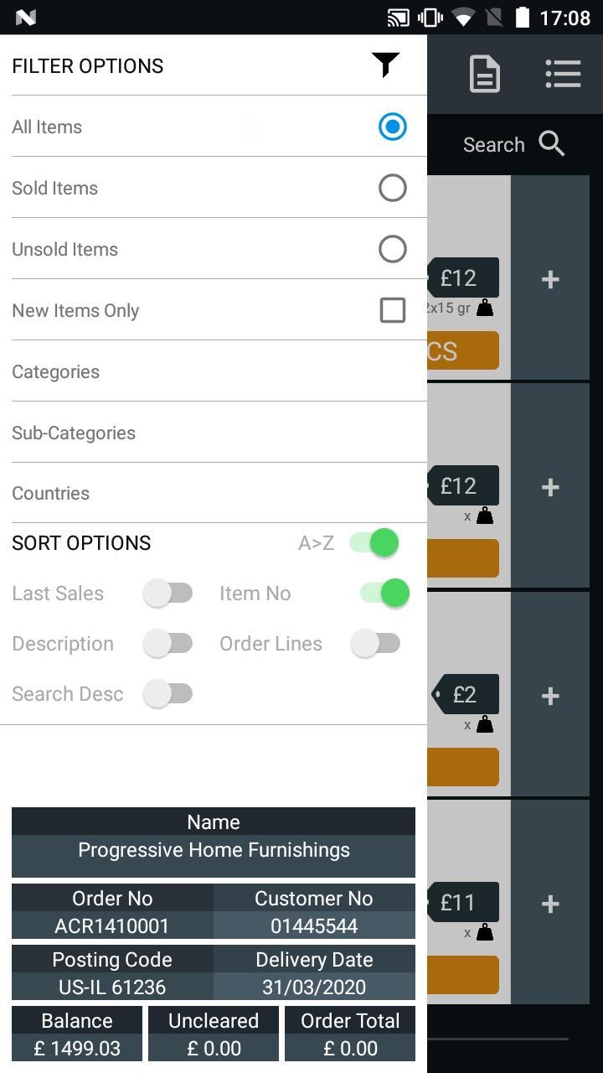Open the list menu icon
603x1073 pixels.
563,74
